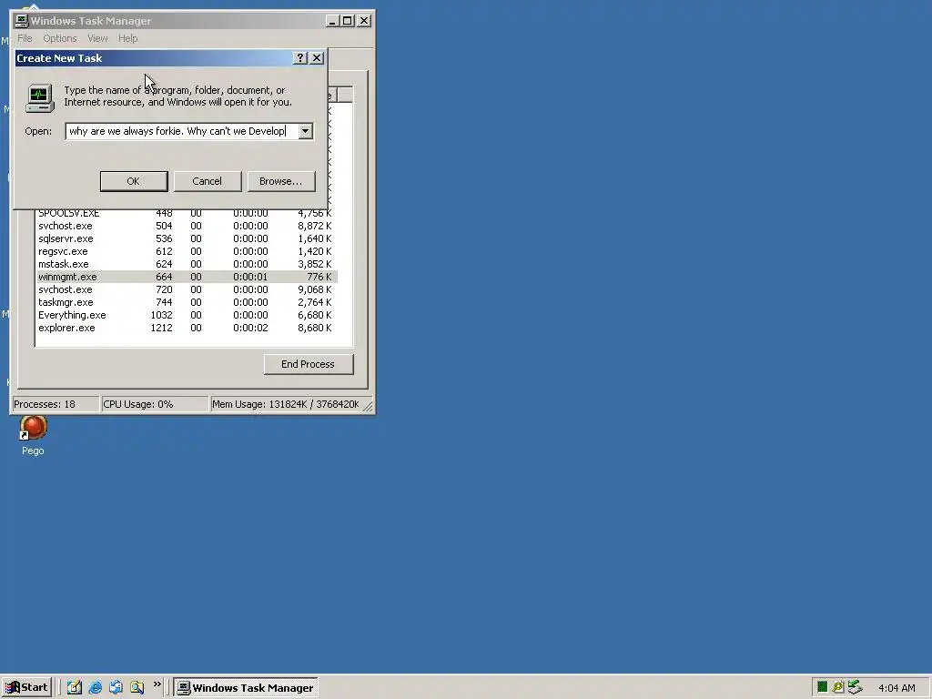Click the green CPU usage tray icon
Image resolution: width=932 pixels, height=699 pixels.
pyautogui.click(x=822, y=687)
